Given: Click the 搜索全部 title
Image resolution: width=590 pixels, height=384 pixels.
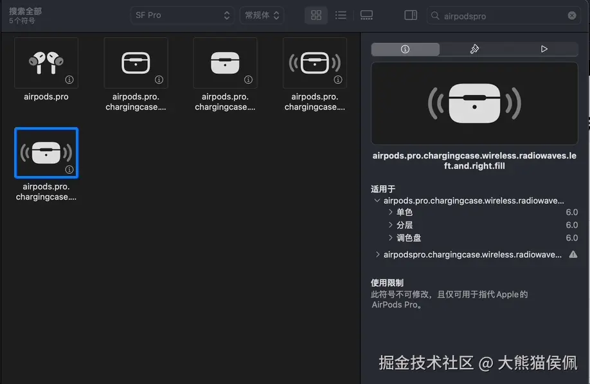Looking at the screenshot, I should pyautogui.click(x=26, y=12).
